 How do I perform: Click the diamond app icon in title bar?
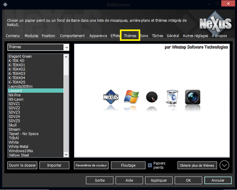pyautogui.click(x=5, y=5)
